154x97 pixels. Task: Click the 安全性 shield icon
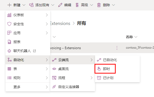9,24
